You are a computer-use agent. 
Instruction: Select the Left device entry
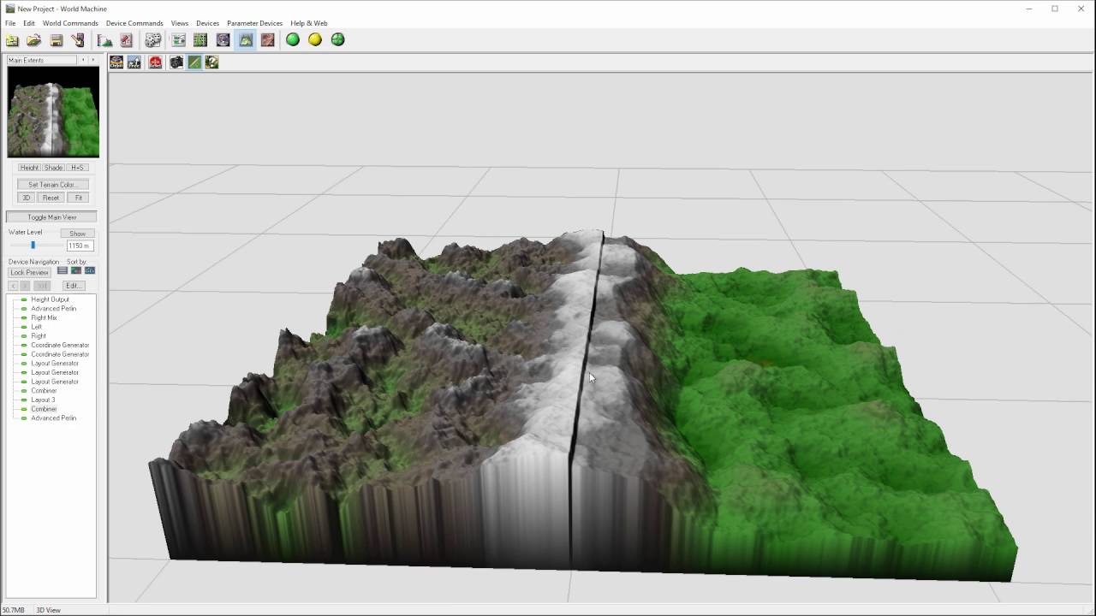click(36, 327)
